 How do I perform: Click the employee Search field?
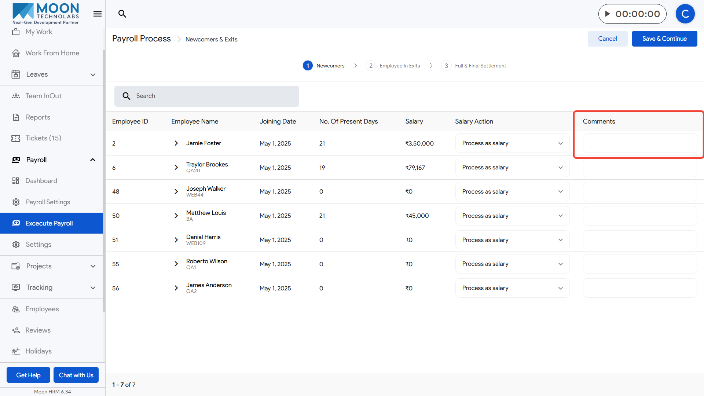[x=207, y=96]
